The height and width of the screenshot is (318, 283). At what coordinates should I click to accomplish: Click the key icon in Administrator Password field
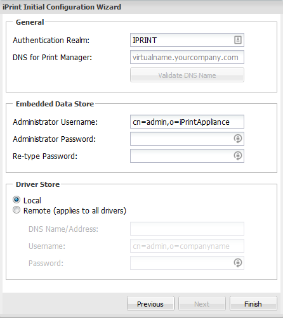pyautogui.click(x=238, y=139)
